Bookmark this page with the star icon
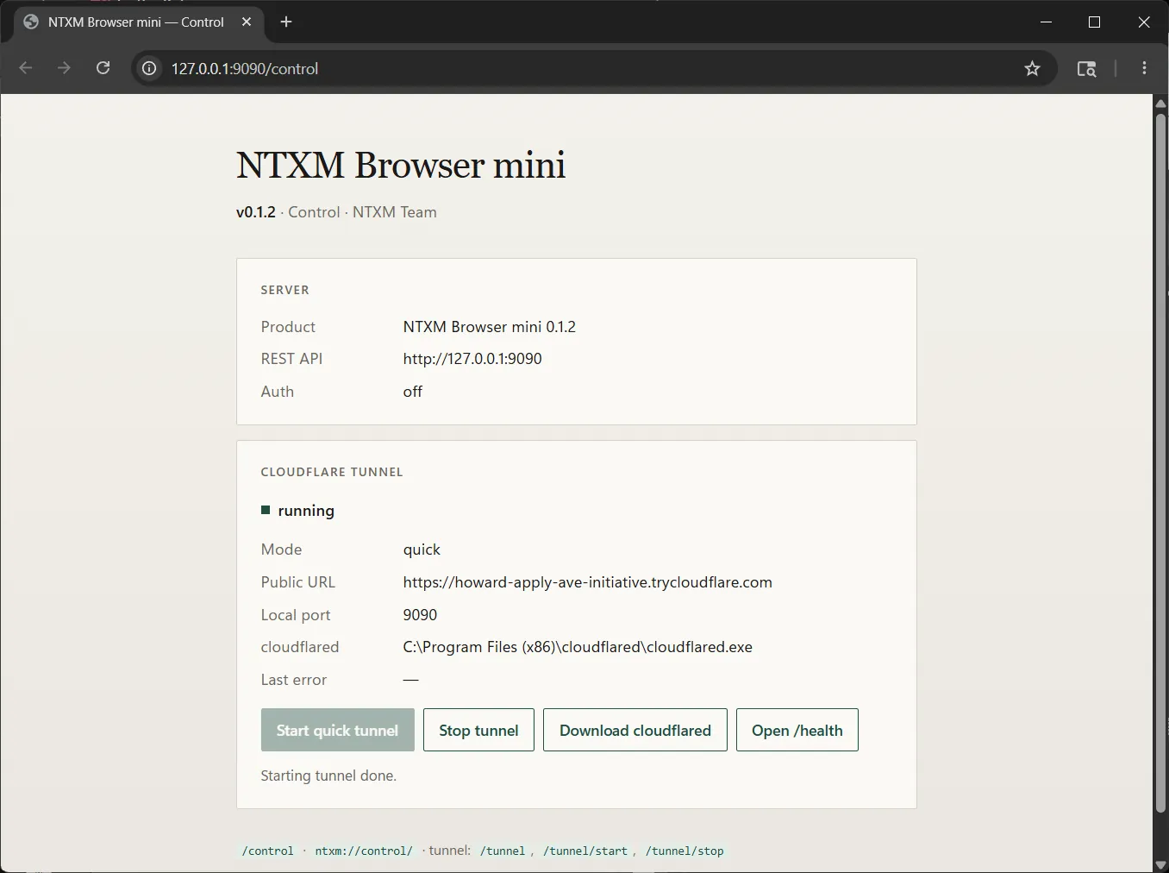This screenshot has width=1169, height=873. 1032,68
